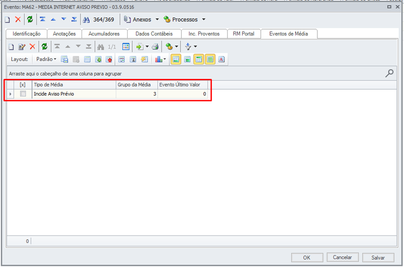Open the Processos gear button
404x267 pixels.
pyautogui.click(x=181, y=20)
